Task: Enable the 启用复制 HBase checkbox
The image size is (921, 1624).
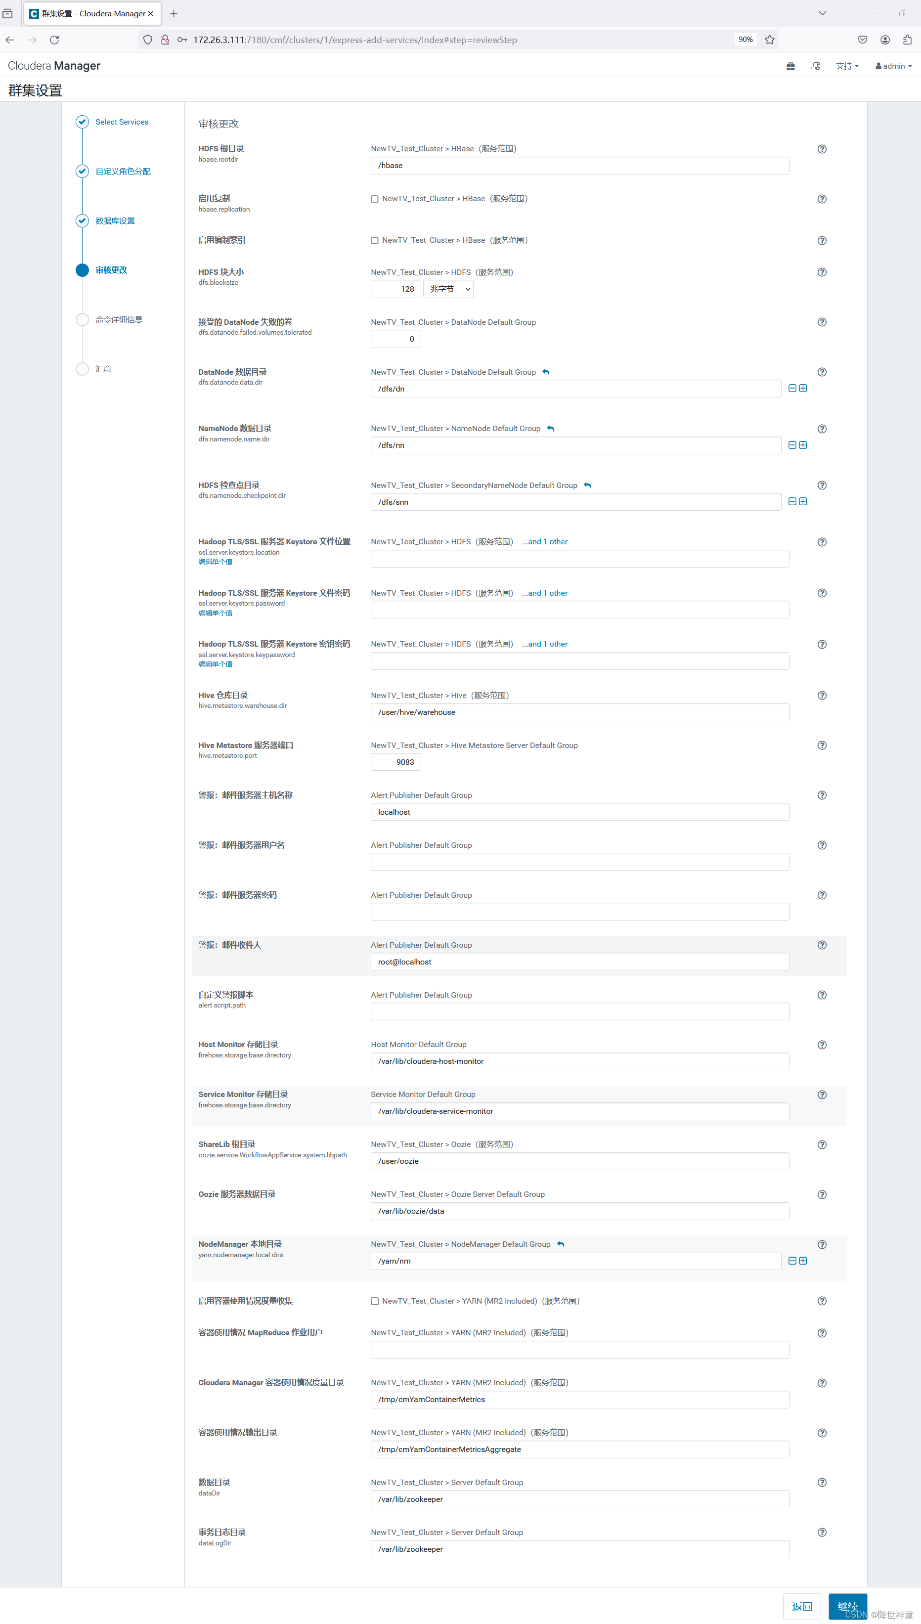Action: click(x=374, y=199)
